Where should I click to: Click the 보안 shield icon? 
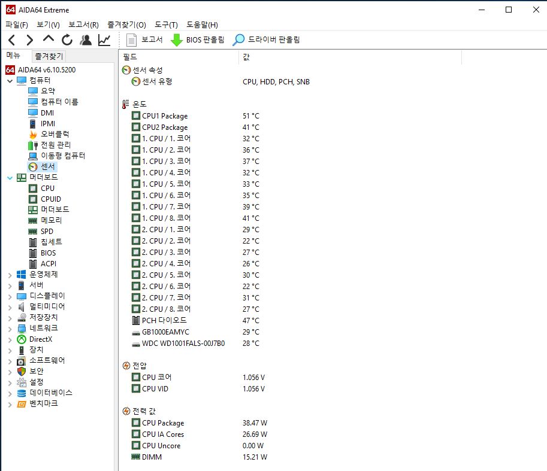[x=22, y=372]
